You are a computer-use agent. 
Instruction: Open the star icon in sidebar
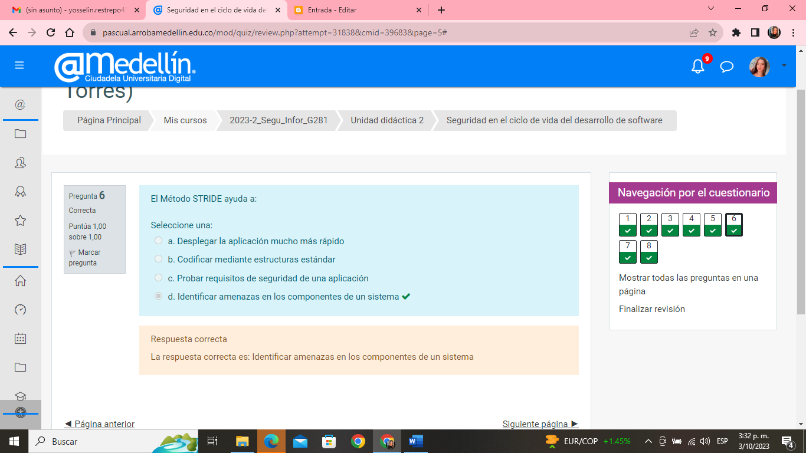pos(20,221)
